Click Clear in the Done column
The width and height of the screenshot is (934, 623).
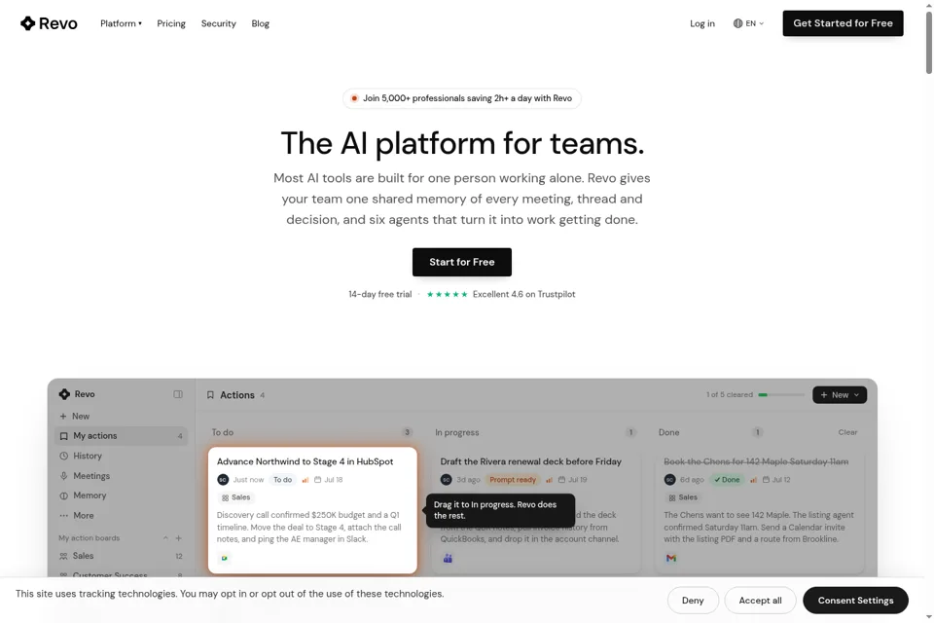pos(847,432)
